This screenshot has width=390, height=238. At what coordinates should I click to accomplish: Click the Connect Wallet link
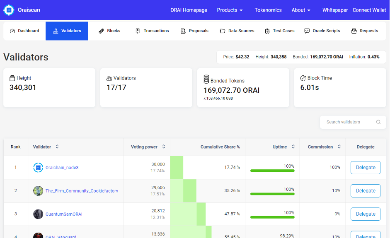click(x=369, y=10)
